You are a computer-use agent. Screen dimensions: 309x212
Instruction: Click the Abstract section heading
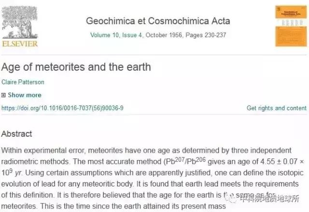coord(17,134)
